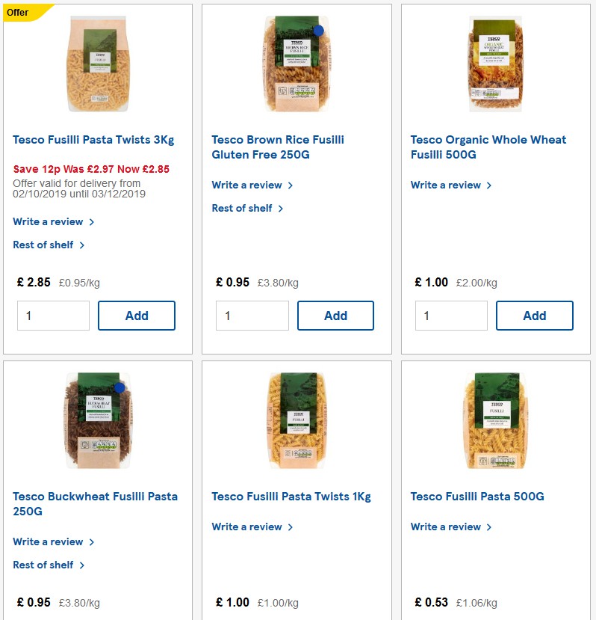The height and width of the screenshot is (620, 596).
Task: Click the Fusilli Pasta Twists 3Kg product image
Action: pyautogui.click(x=97, y=64)
